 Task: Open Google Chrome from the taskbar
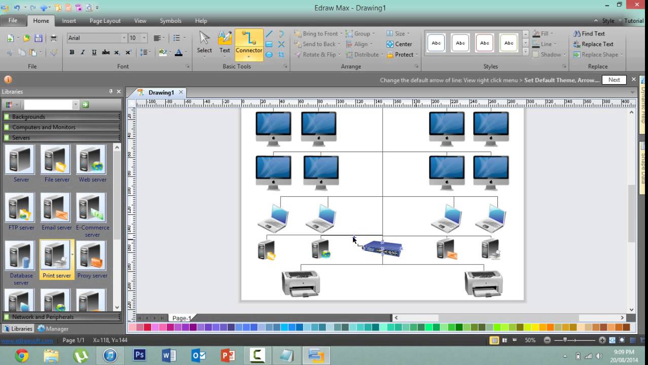(x=21, y=355)
